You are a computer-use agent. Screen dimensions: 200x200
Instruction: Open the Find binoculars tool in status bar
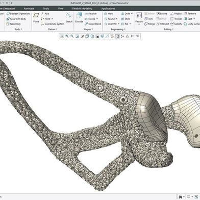tap(180, 197)
